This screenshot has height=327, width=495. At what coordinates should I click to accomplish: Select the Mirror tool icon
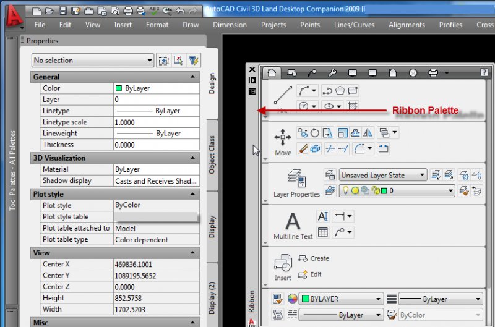click(x=368, y=133)
